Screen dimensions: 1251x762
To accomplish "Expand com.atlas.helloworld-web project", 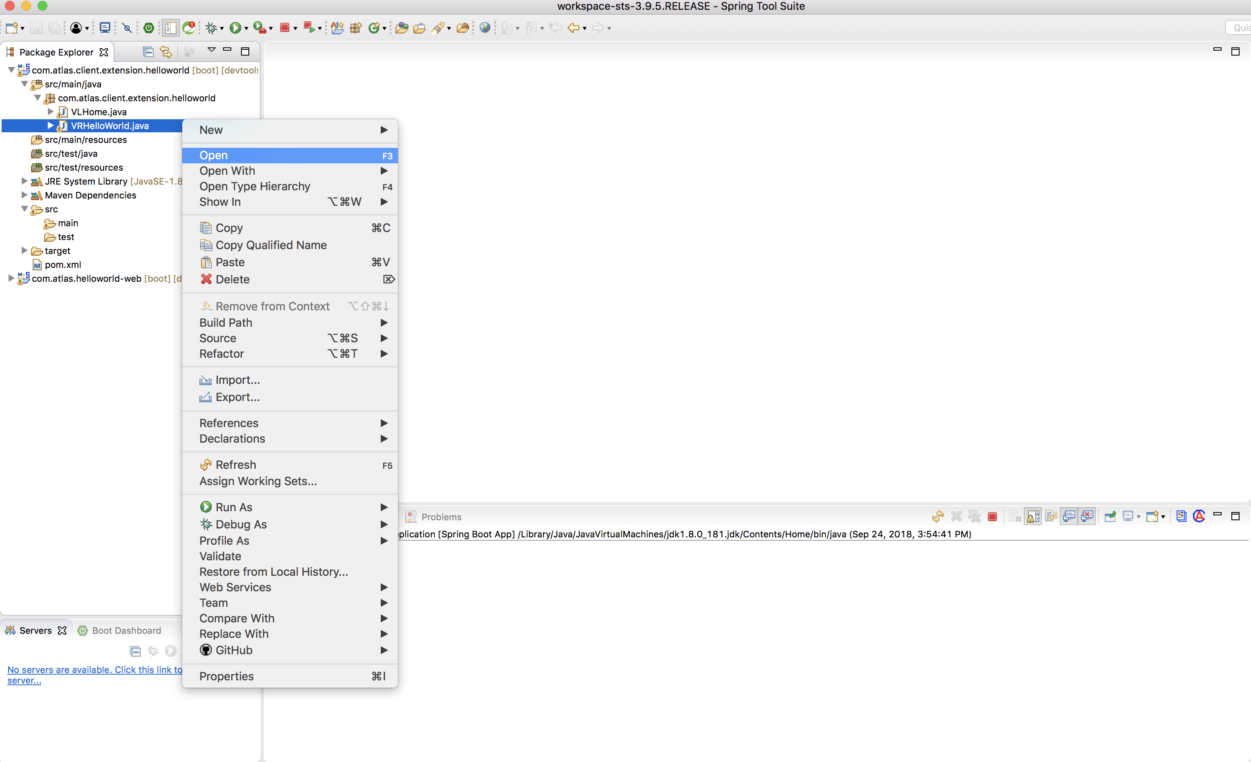I will [11, 279].
